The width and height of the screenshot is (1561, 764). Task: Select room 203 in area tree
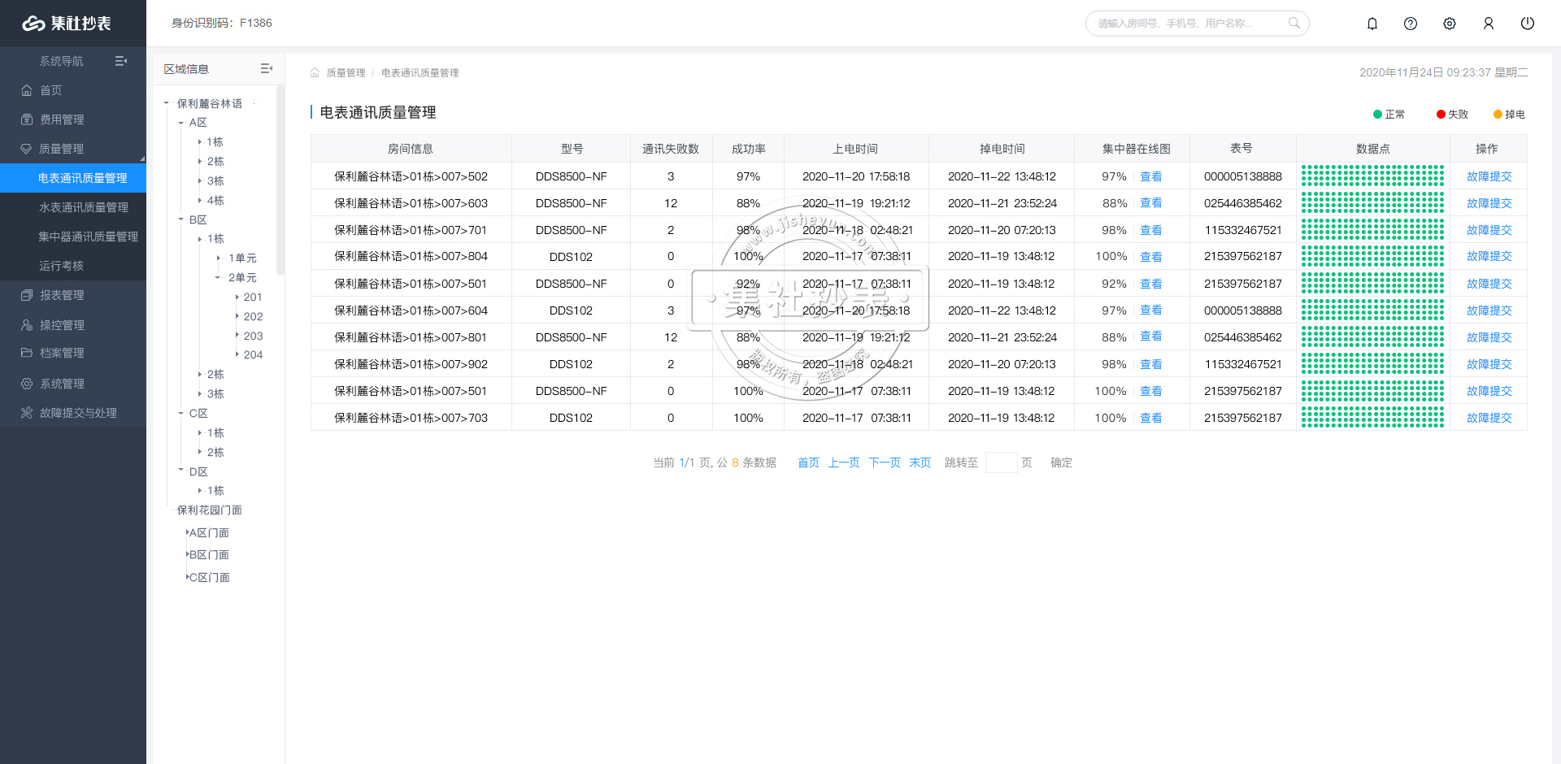253,336
